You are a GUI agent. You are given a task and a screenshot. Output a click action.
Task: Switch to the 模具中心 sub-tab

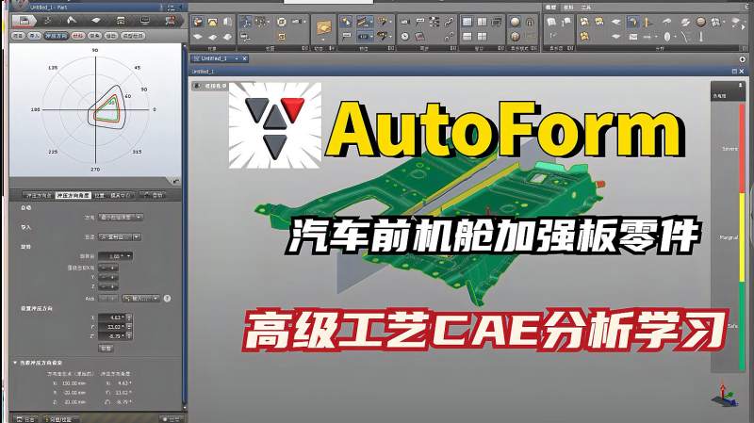coord(120,196)
